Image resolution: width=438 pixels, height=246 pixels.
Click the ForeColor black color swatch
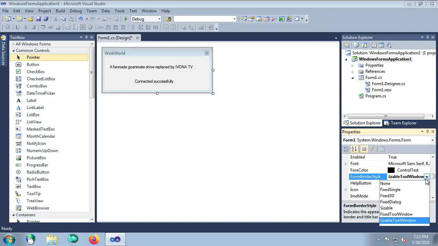coord(391,170)
